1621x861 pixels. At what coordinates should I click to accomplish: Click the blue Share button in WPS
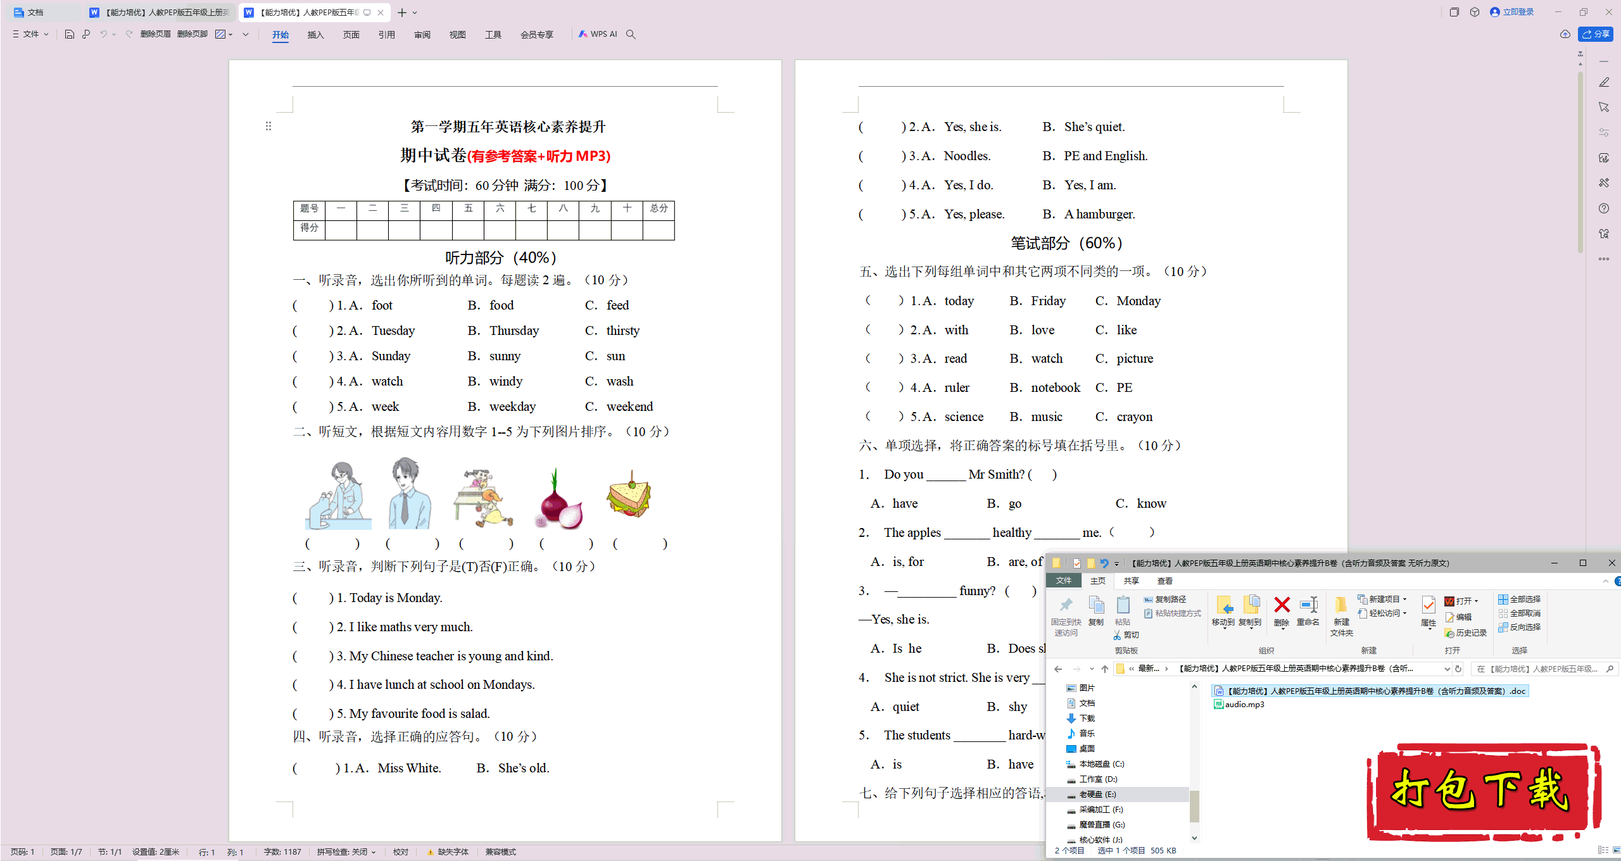click(1596, 34)
